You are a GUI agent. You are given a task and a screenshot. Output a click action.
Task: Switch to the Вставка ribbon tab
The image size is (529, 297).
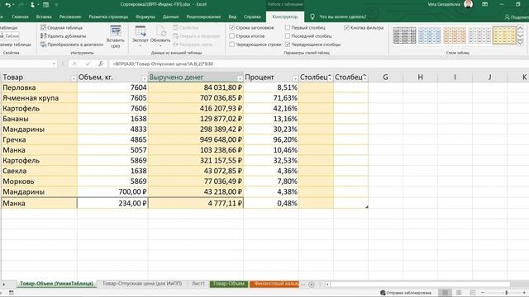[44, 16]
